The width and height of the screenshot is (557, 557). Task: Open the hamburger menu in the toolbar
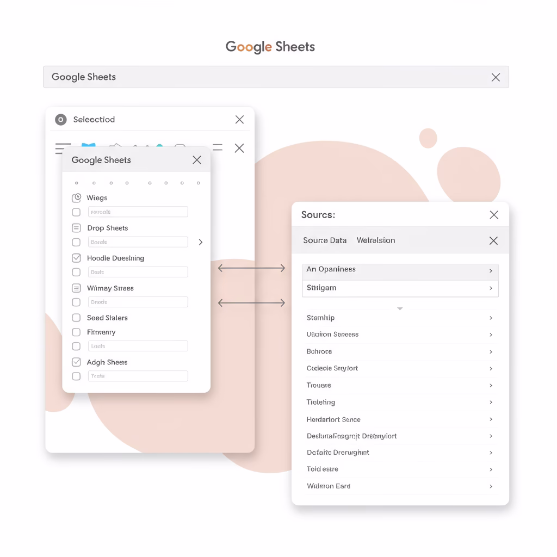coord(63,147)
